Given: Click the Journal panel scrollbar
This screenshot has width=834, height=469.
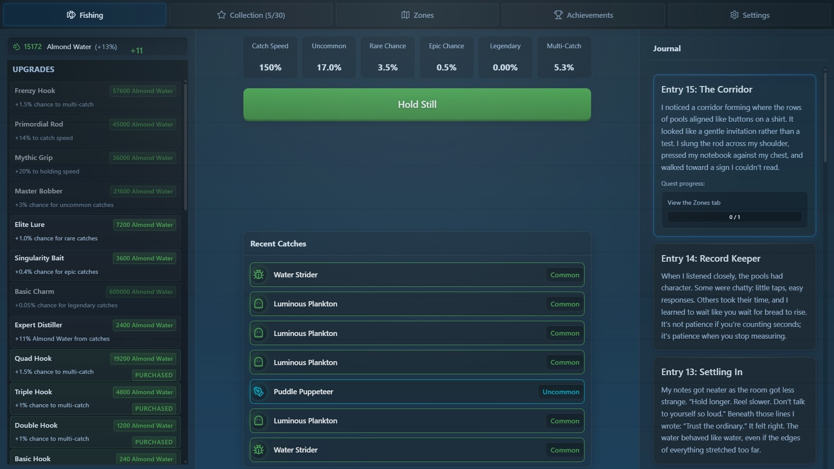Looking at the screenshot, I should coord(825,117).
